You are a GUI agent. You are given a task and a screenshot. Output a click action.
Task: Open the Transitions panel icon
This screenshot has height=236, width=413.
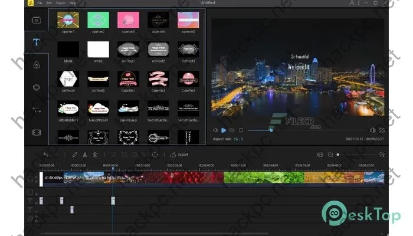pos(37,109)
